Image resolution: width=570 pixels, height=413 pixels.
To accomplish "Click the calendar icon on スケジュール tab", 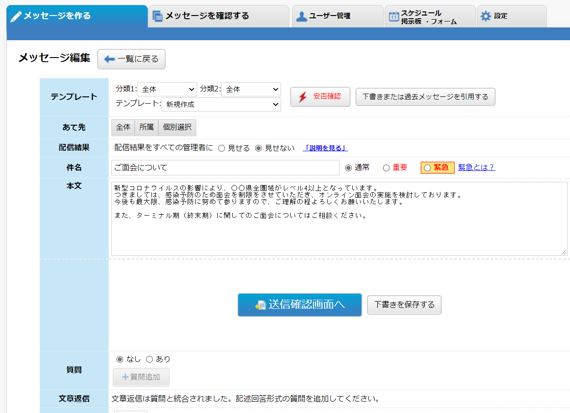I will (394, 16).
